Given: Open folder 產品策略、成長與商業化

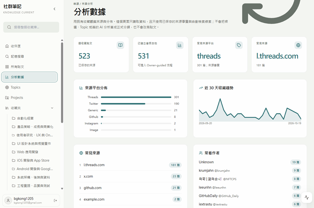Looking at the screenshot, I should pyautogui.click(x=32, y=127).
